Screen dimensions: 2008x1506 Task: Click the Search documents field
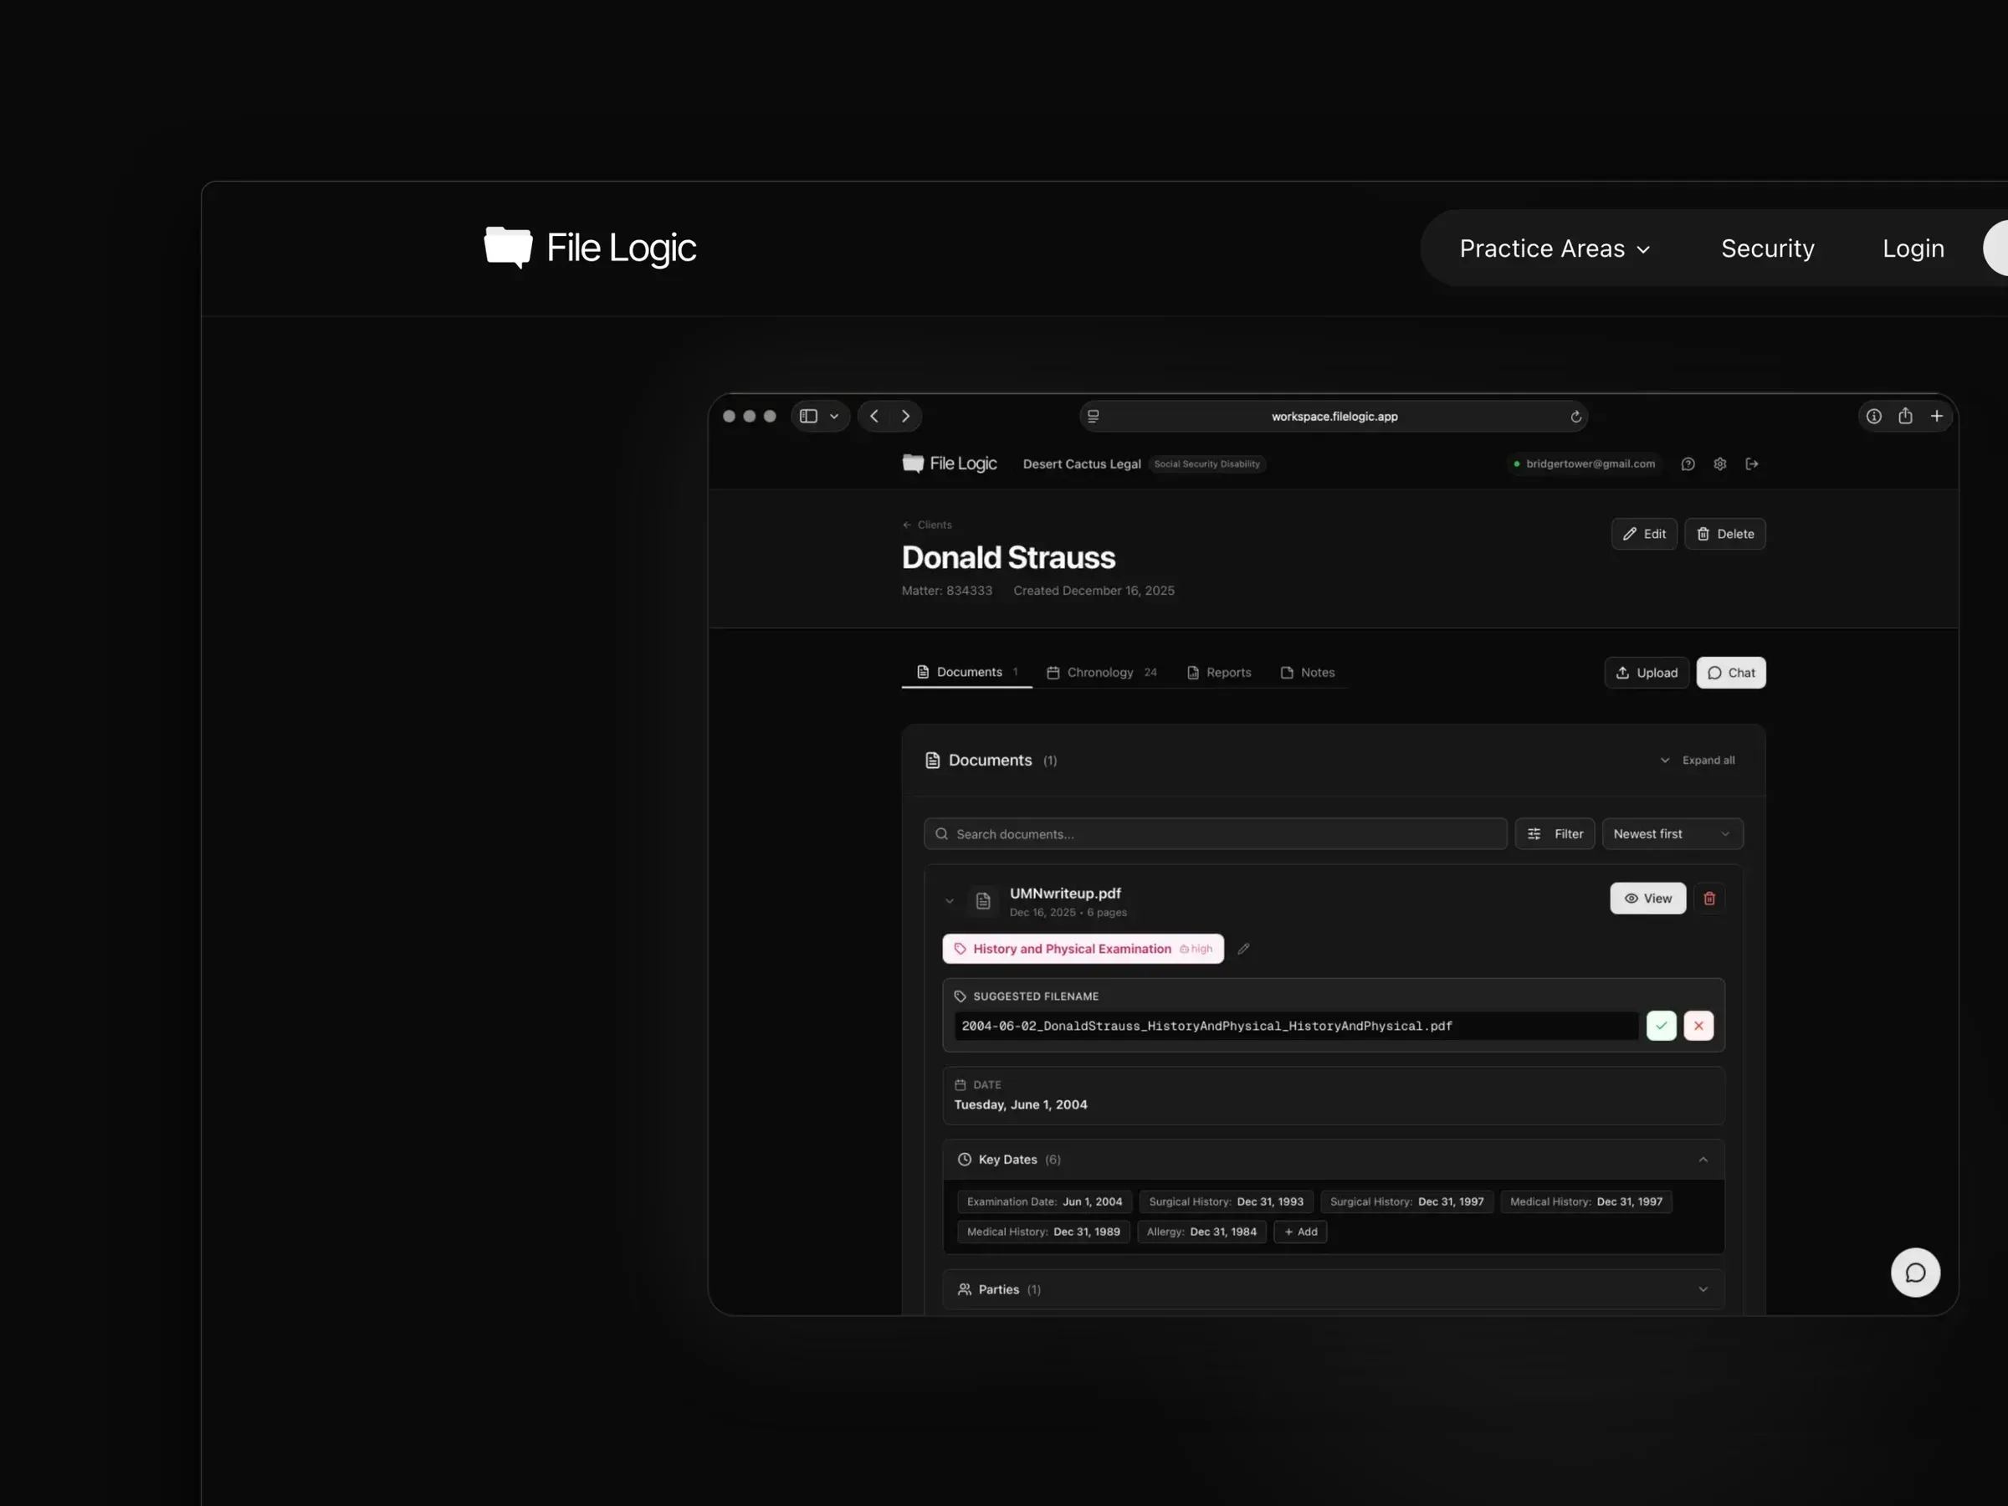[x=1215, y=833]
